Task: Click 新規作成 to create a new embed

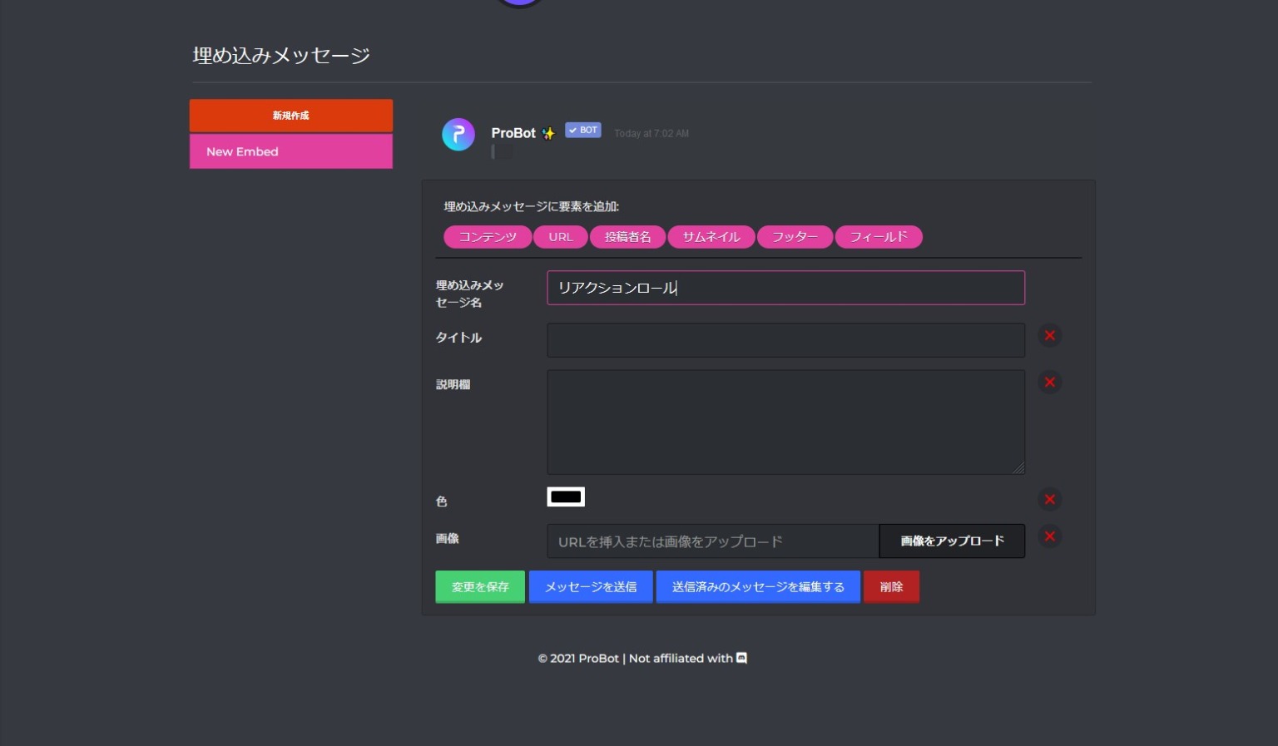Action: click(x=290, y=116)
